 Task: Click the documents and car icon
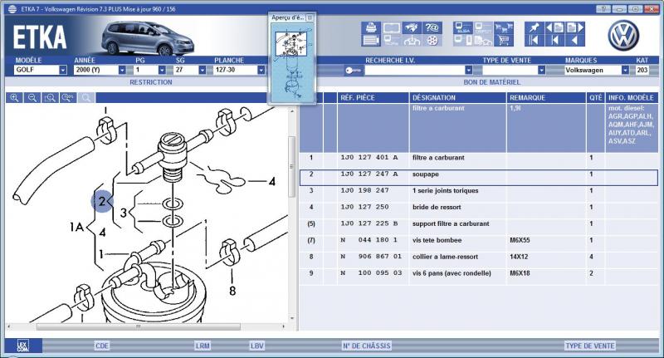point(483,41)
